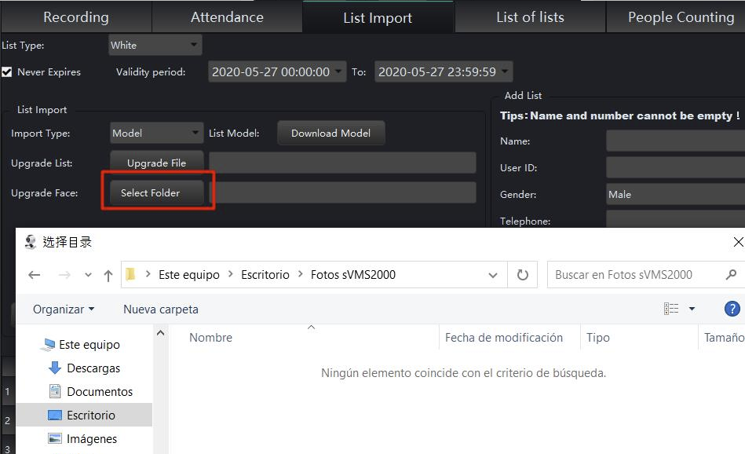Image resolution: width=745 pixels, height=454 pixels.
Task: Refresh the current folder view
Action: pos(520,274)
